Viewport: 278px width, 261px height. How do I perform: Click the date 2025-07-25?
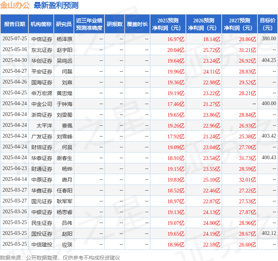tap(15, 39)
